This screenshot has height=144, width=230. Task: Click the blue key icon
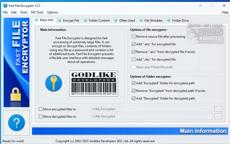tap(54, 83)
